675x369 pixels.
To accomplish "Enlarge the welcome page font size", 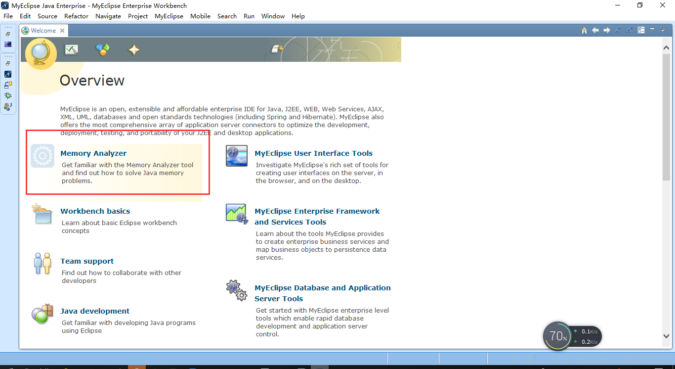I will tap(630, 30).
